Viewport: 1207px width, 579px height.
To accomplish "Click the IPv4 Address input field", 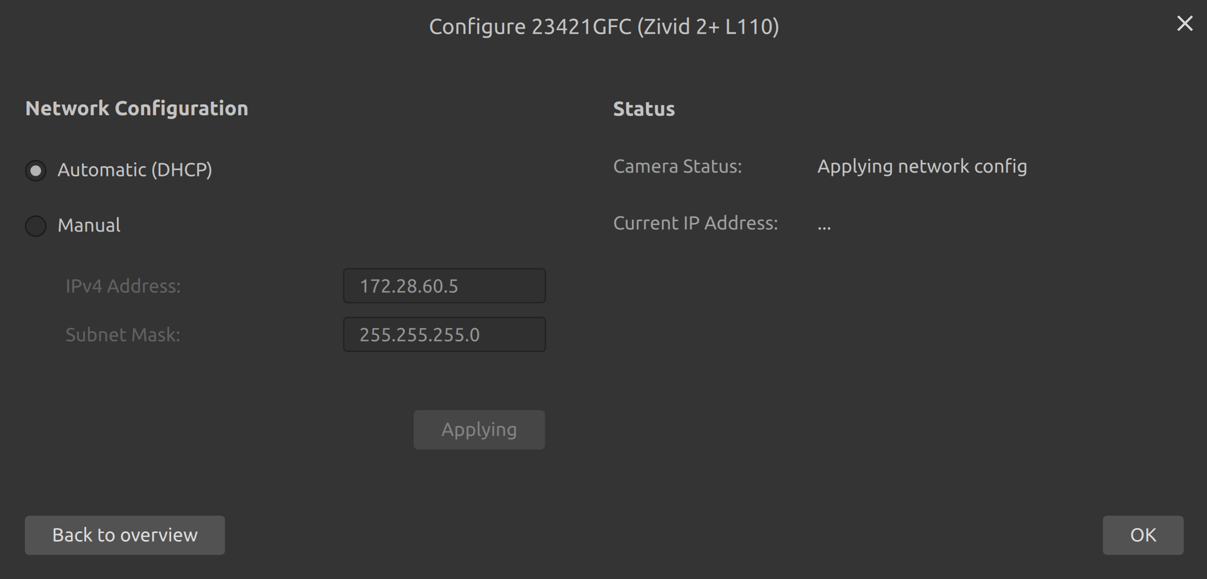I will [x=444, y=286].
